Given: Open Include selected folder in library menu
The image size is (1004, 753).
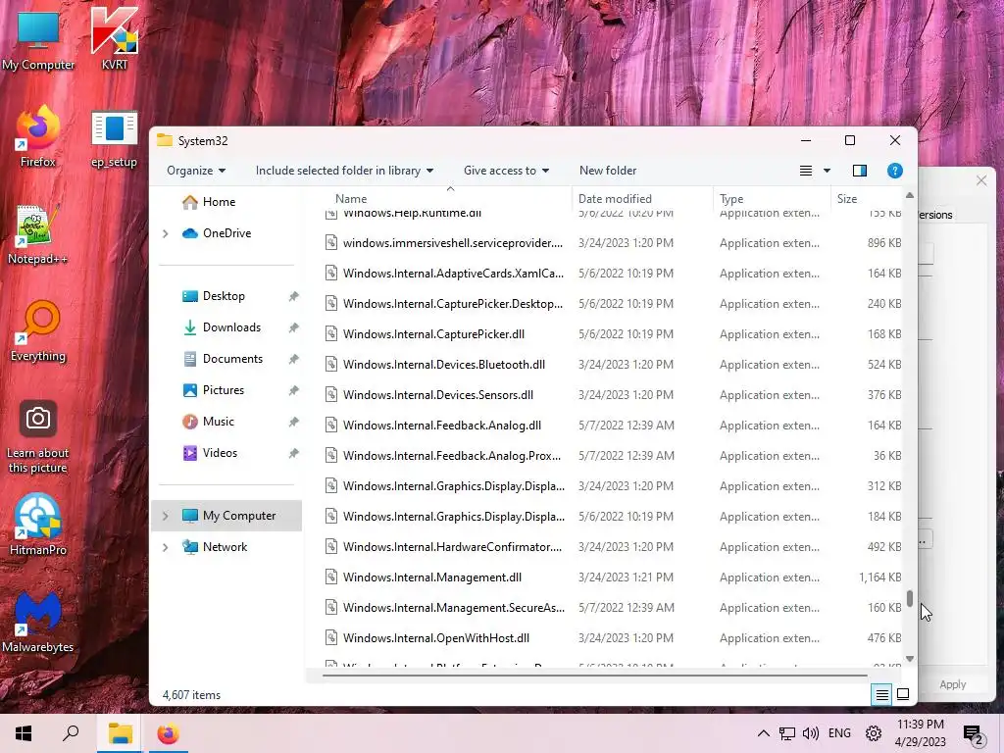Looking at the screenshot, I should coord(344,171).
